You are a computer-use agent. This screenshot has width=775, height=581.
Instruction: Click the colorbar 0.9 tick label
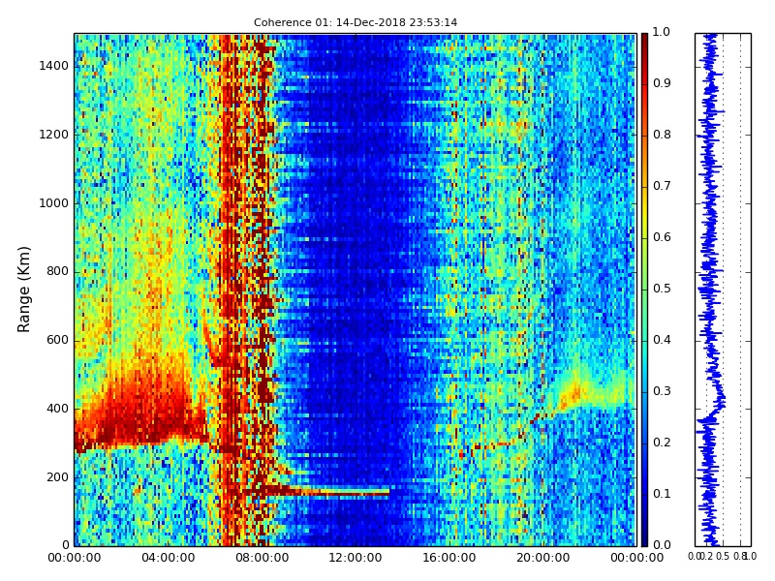tap(662, 83)
